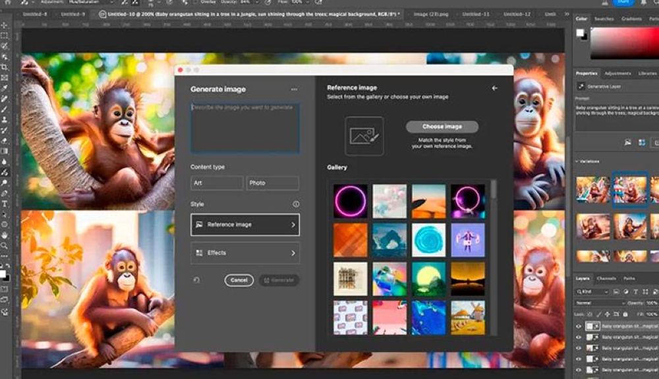Select the Clone Stamp tool
659x379 pixels.
4,120
